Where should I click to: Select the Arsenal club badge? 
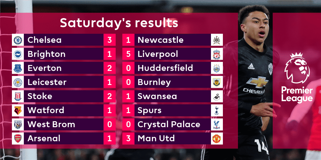[x=18, y=138]
